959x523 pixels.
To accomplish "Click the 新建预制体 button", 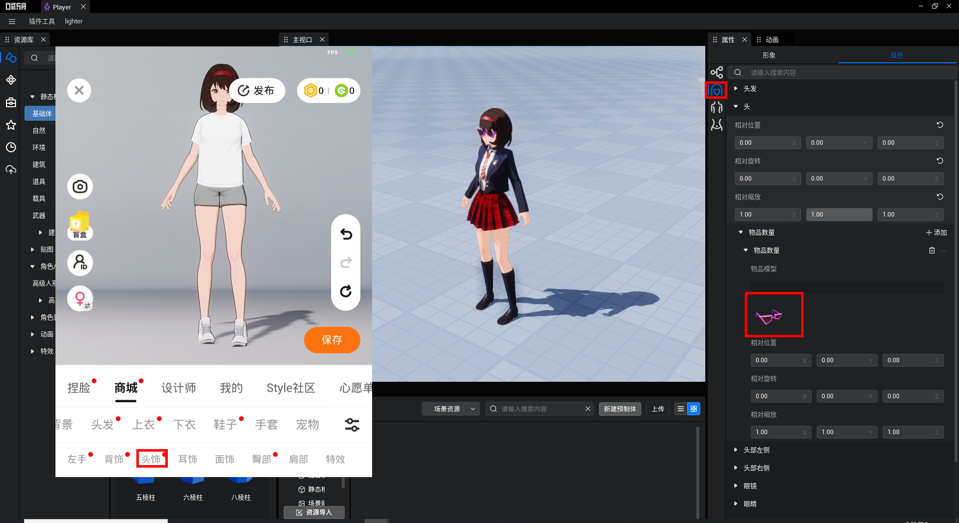I will [620, 409].
